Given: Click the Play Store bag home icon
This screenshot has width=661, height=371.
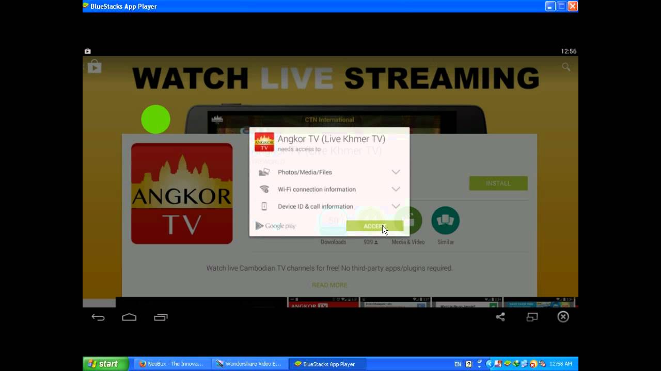Looking at the screenshot, I should point(95,66).
